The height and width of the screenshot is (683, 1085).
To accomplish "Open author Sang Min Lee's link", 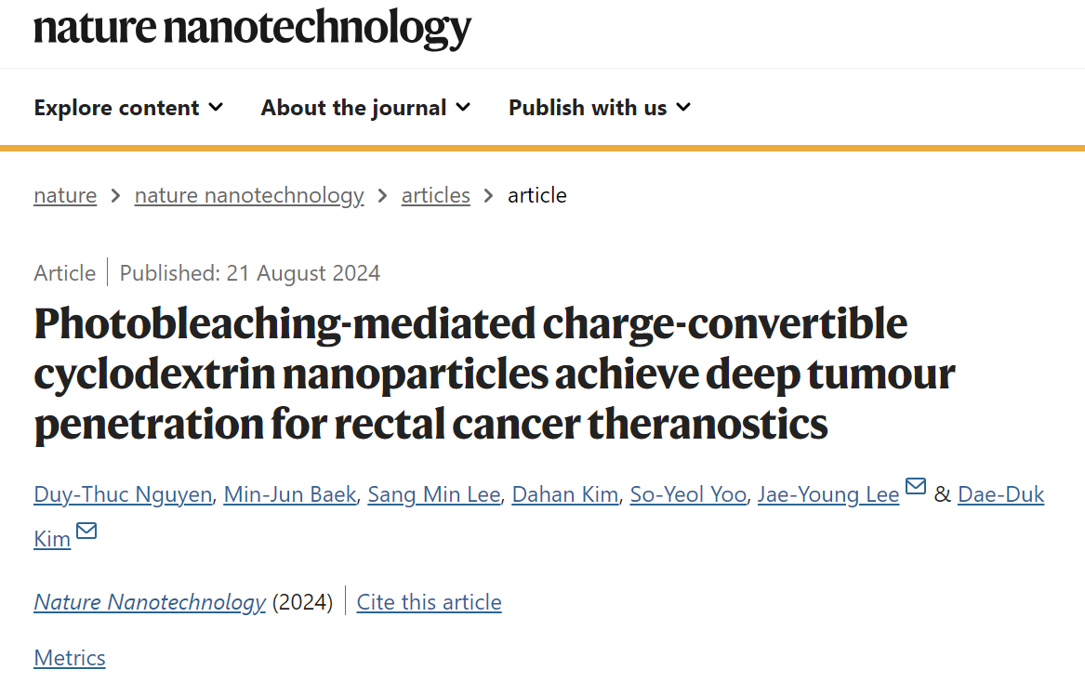I will [434, 494].
